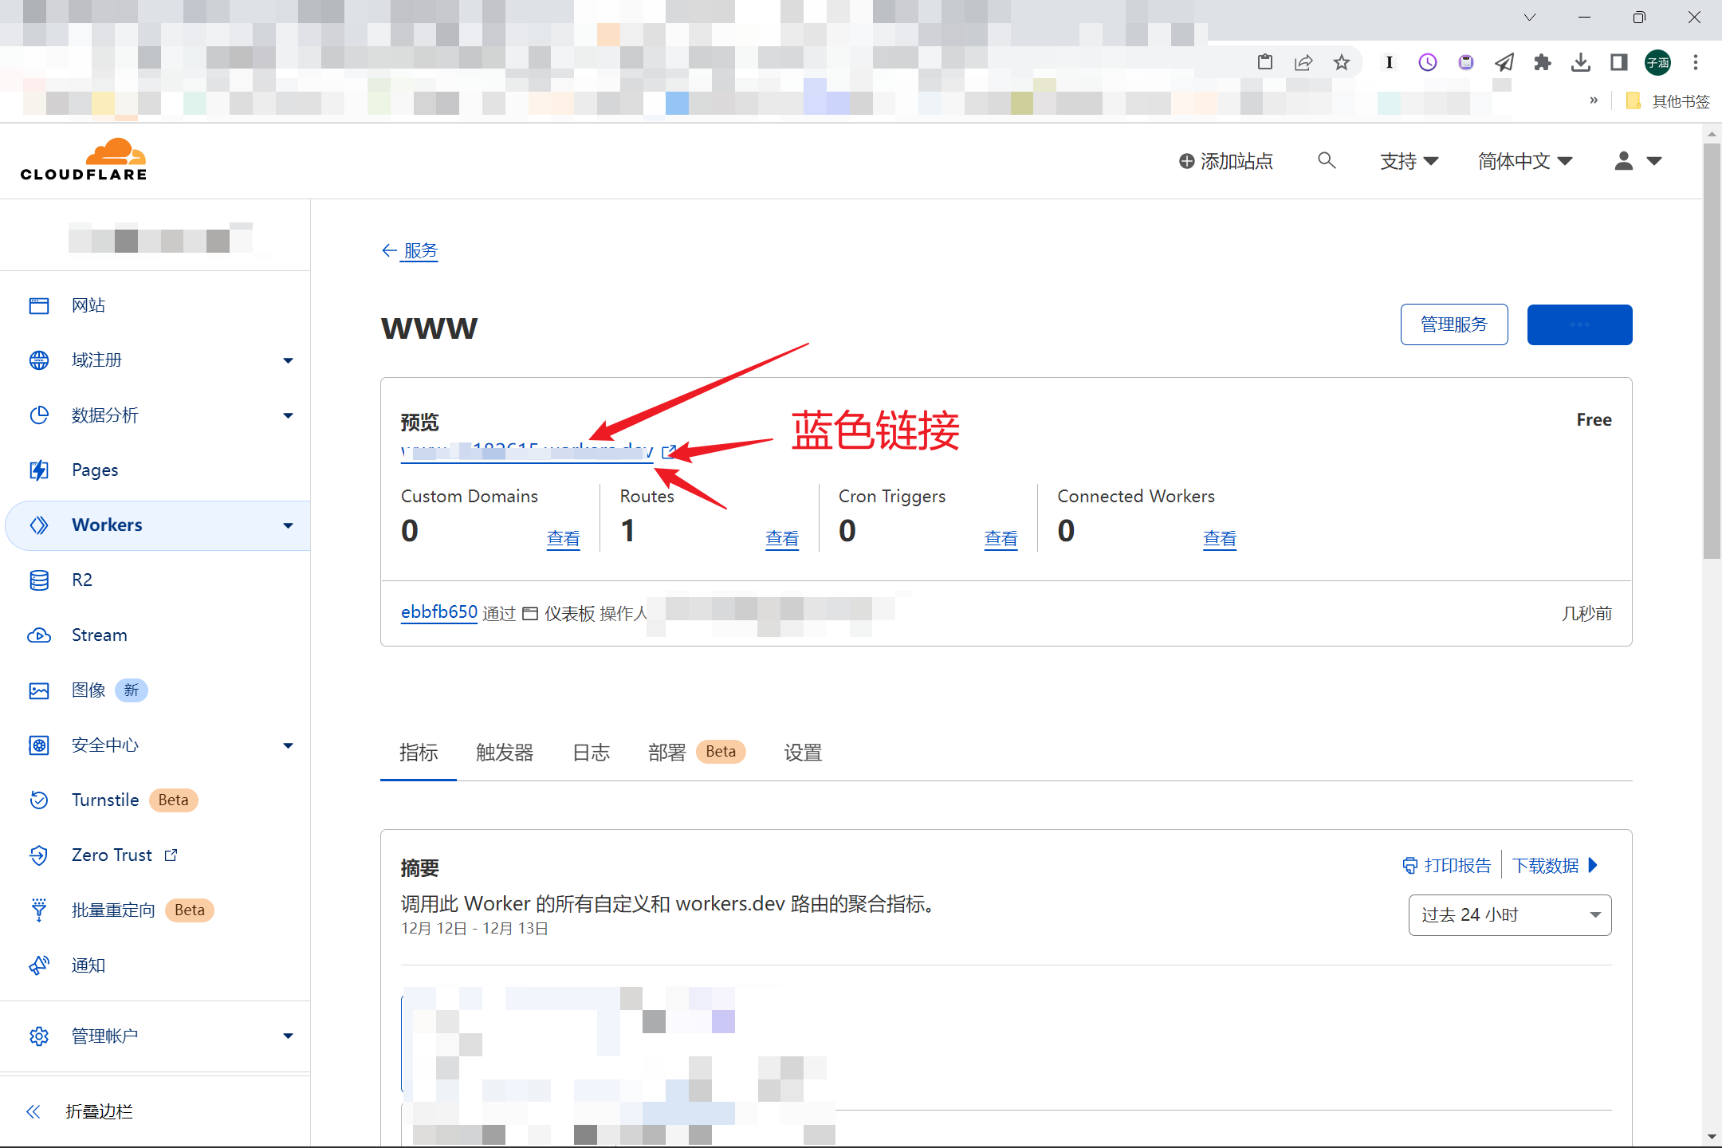1722x1148 pixels.
Task: Click the 数据分析 pie chart icon
Action: coord(39,415)
